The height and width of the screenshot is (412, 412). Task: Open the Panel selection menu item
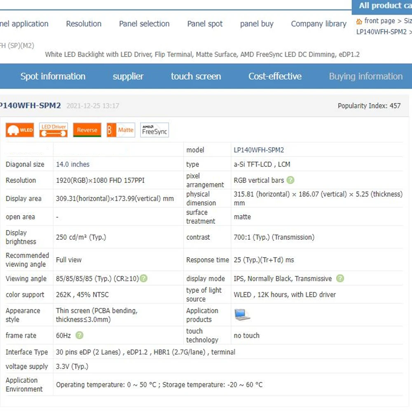(144, 23)
